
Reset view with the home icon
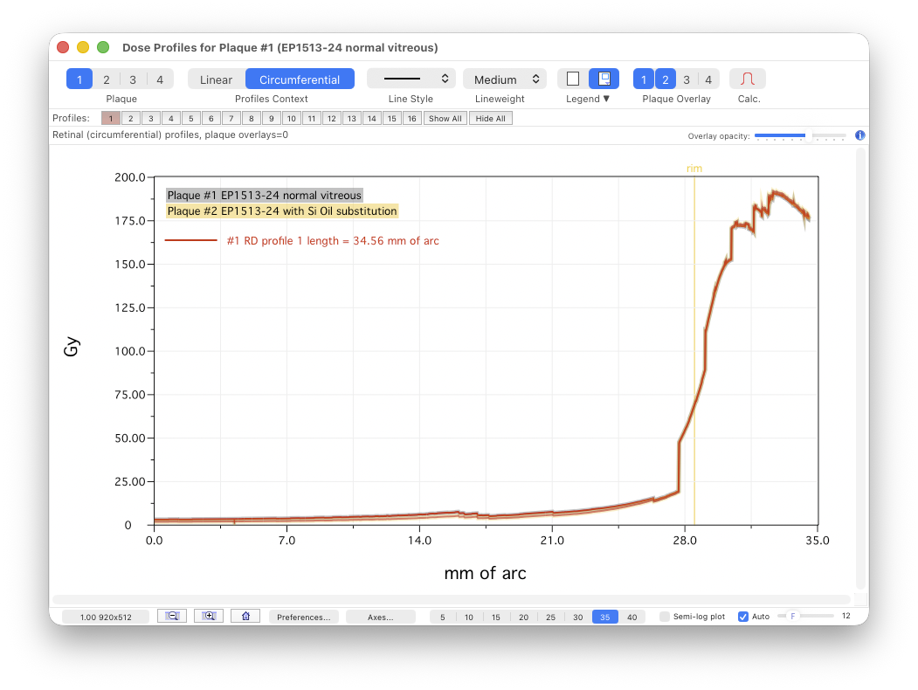tap(245, 616)
